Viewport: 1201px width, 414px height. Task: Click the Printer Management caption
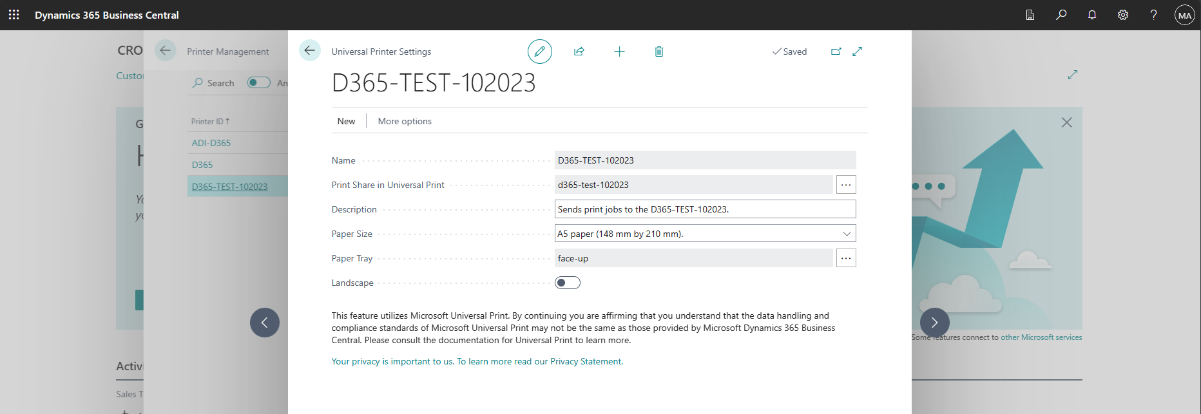coord(228,52)
